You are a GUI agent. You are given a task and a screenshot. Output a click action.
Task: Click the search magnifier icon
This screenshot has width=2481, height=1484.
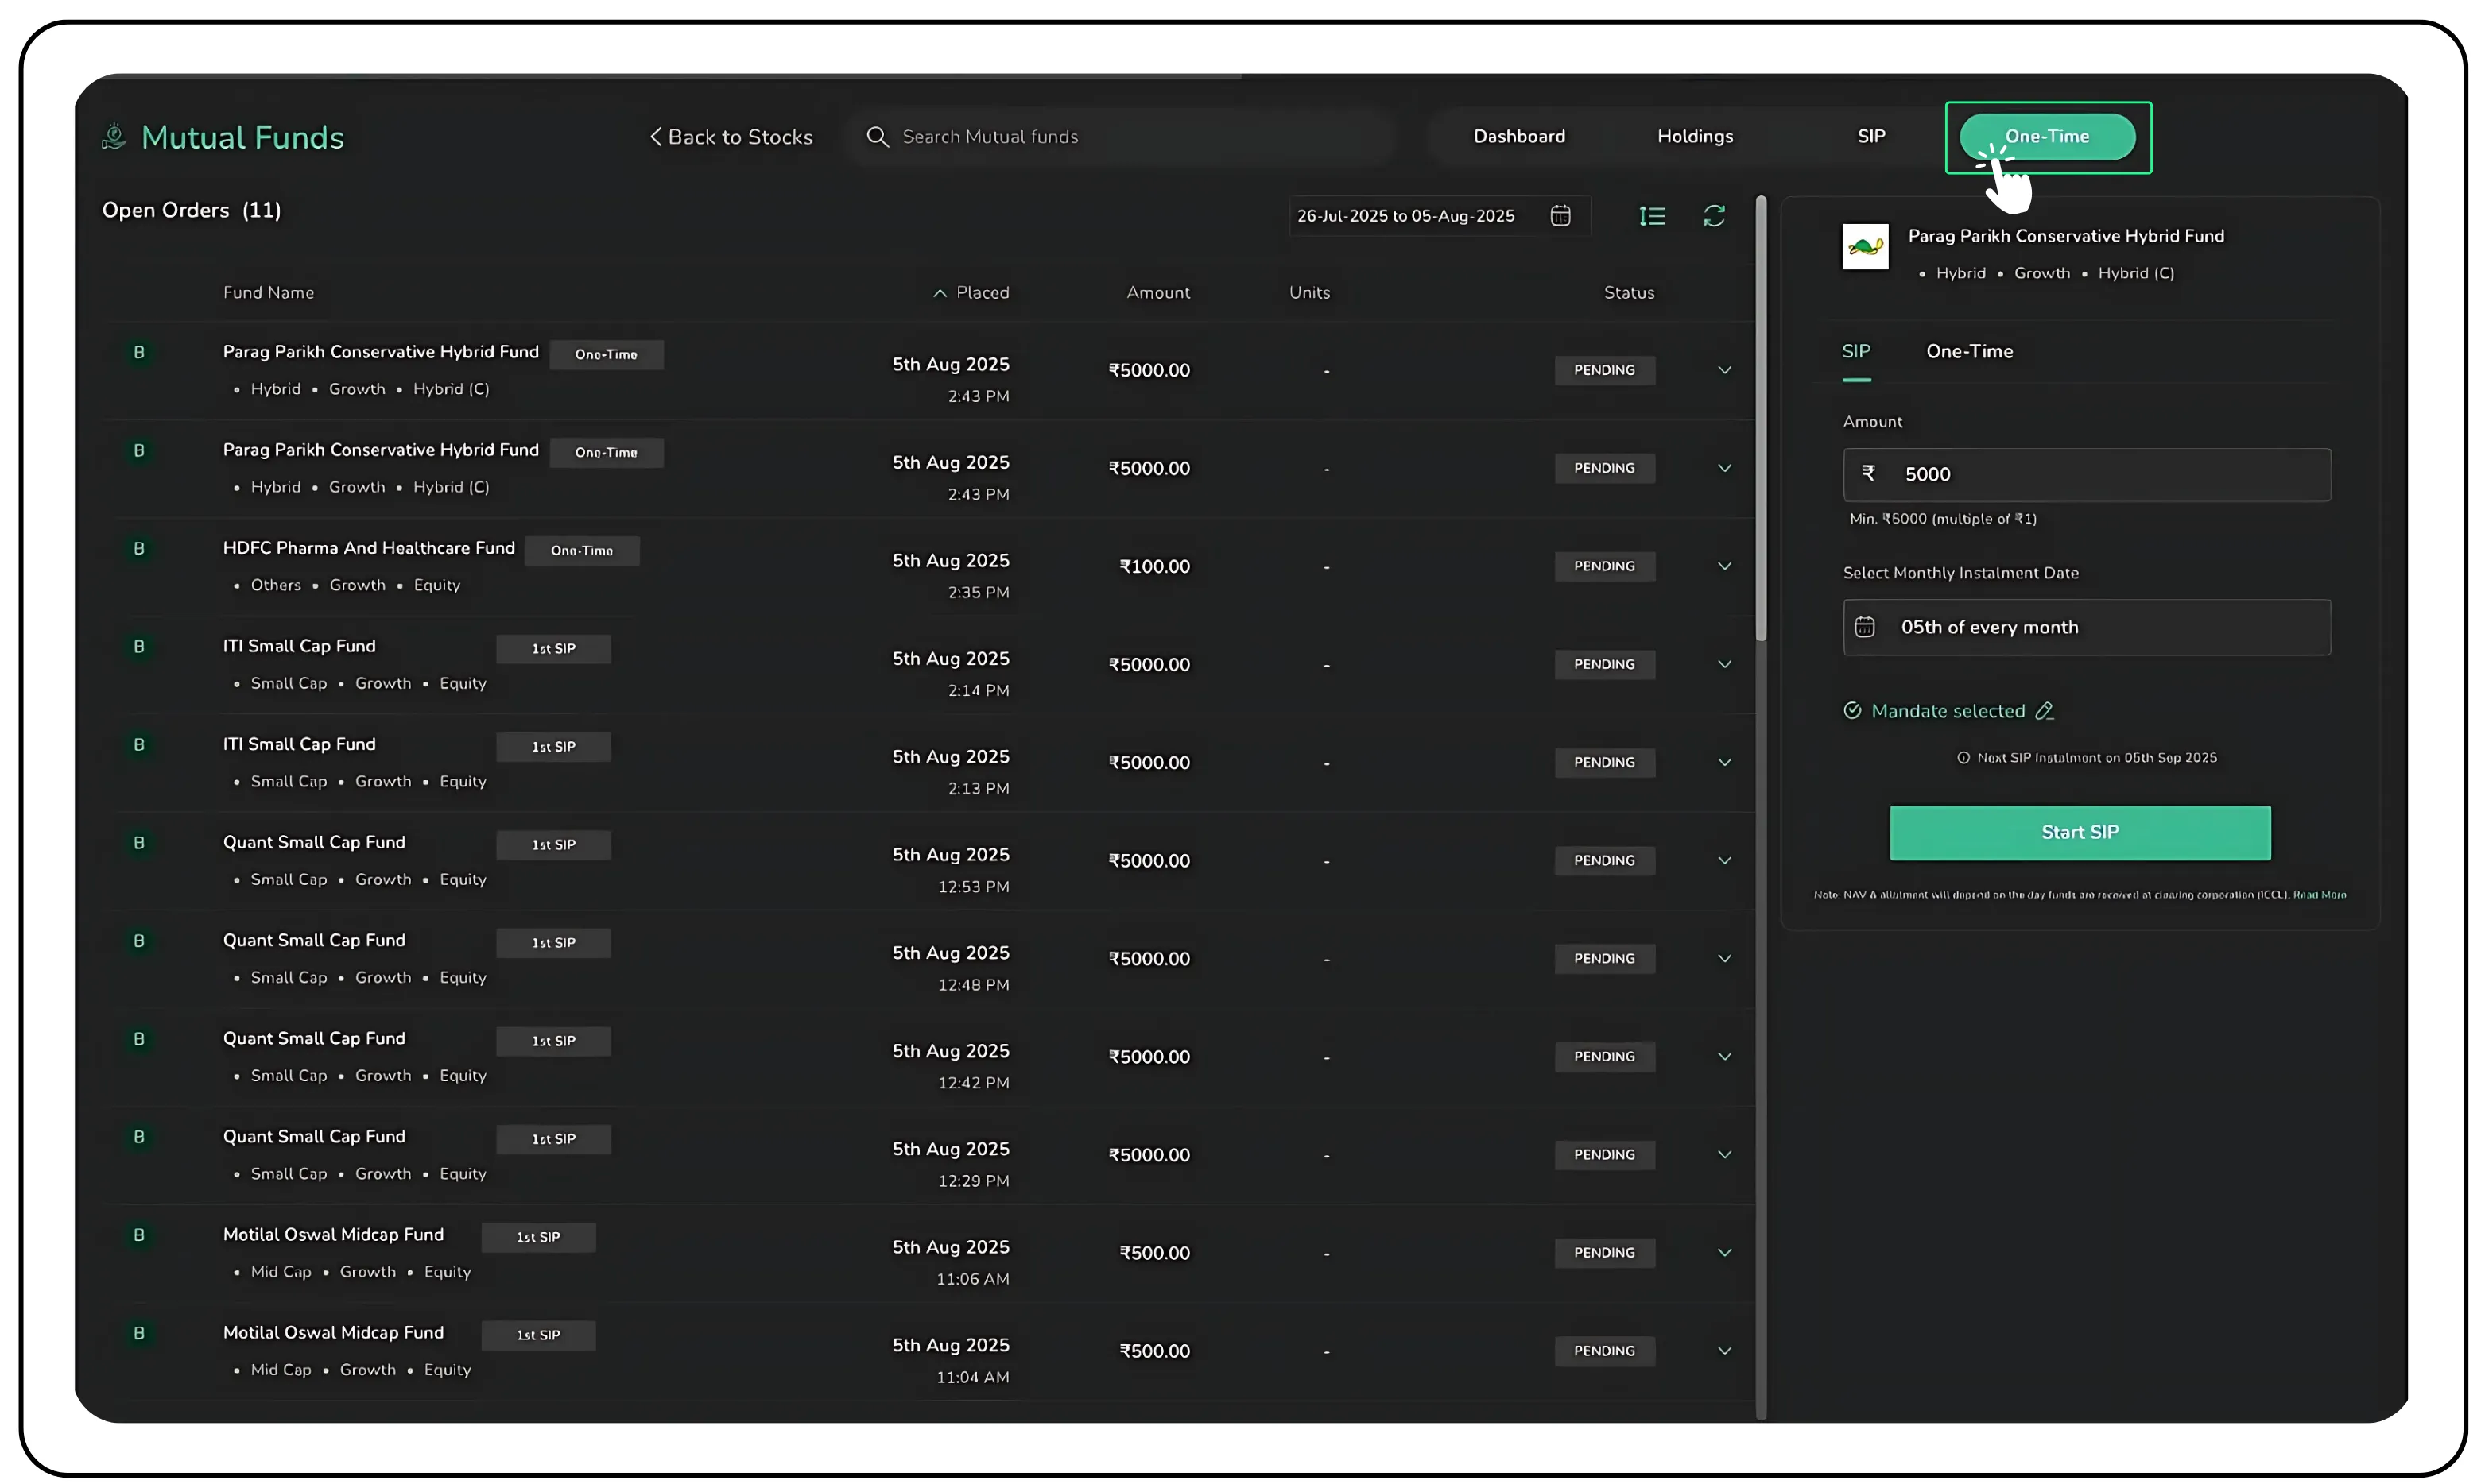coord(878,137)
